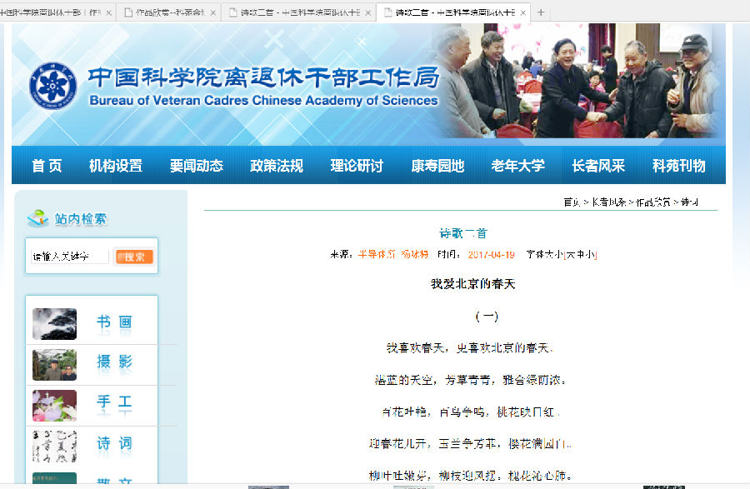Open 机构设置 navigation menu item
The height and width of the screenshot is (489, 750).
click(x=116, y=166)
